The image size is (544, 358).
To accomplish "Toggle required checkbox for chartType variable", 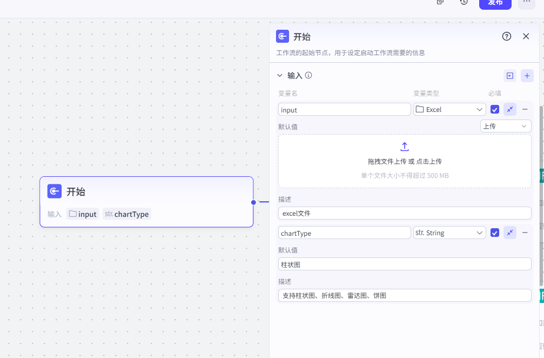I will click(x=494, y=233).
